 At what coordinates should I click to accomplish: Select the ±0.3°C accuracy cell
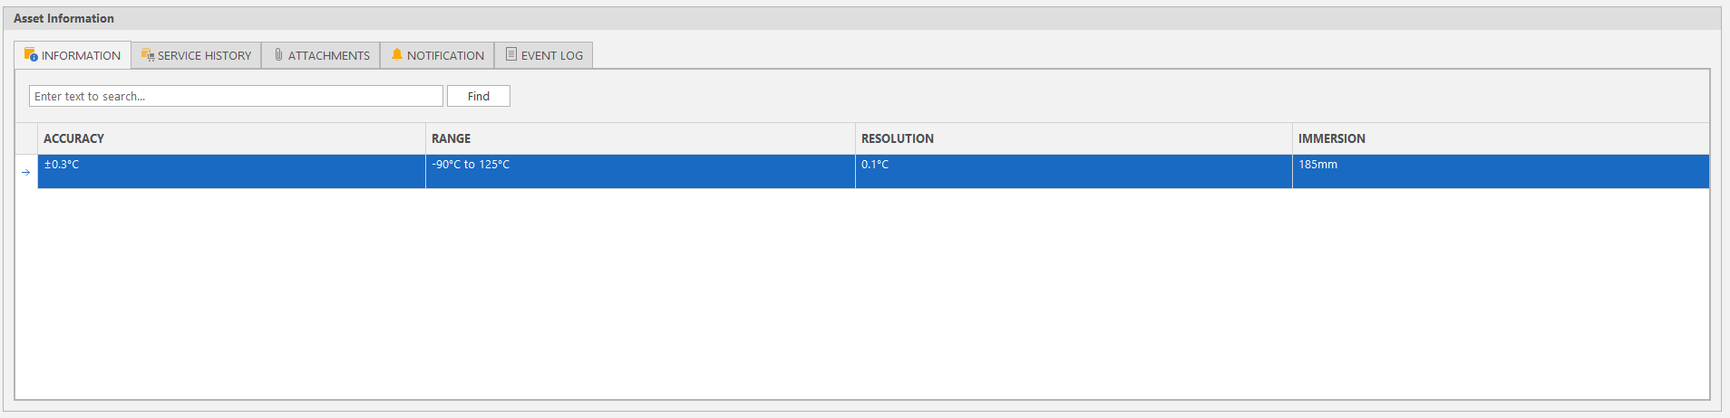[x=231, y=172]
